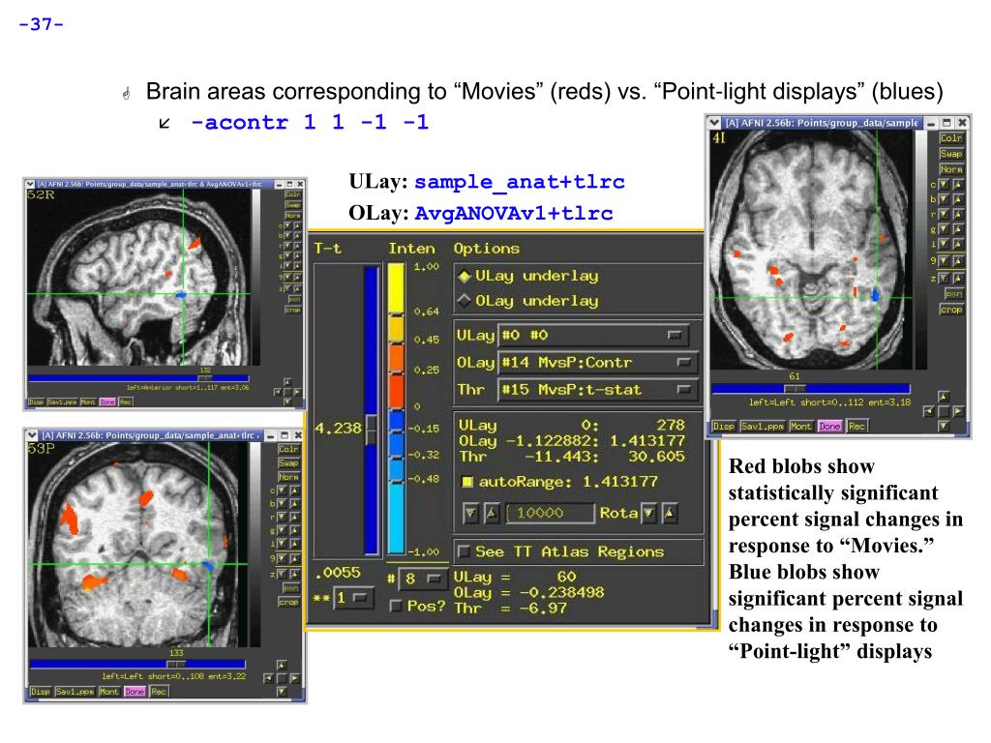Image resolution: width=991 pixels, height=743 pixels.
Task: Click Rec in axial 4I window
Action: (x=857, y=427)
